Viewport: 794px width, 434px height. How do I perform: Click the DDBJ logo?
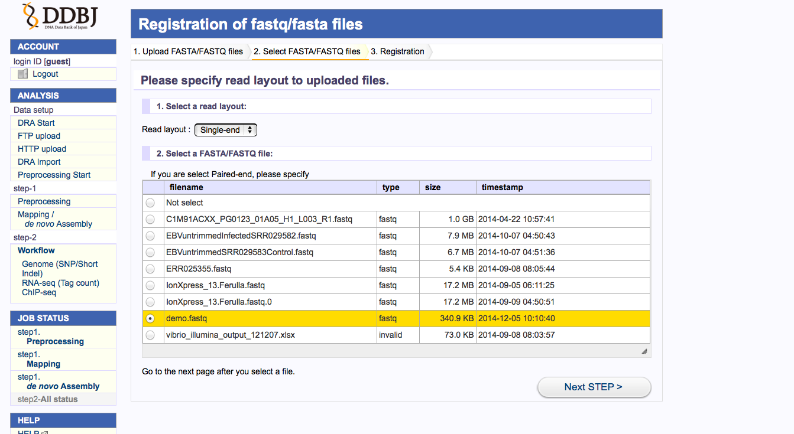(x=61, y=17)
